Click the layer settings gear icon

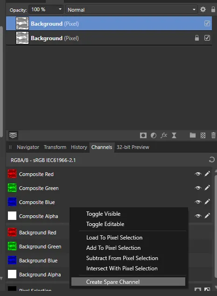[x=203, y=9]
